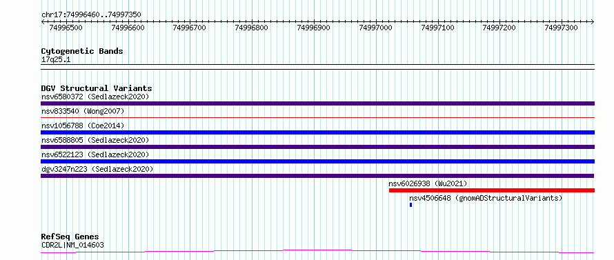Click ruler position 74997300
Screen dimensions: 614x260
point(562,28)
